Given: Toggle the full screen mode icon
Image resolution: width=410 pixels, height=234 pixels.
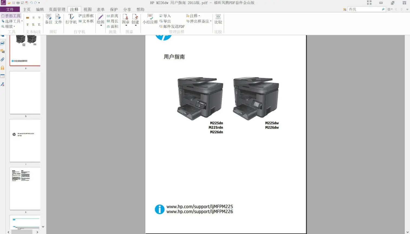Looking at the screenshot, I should (x=369, y=3).
